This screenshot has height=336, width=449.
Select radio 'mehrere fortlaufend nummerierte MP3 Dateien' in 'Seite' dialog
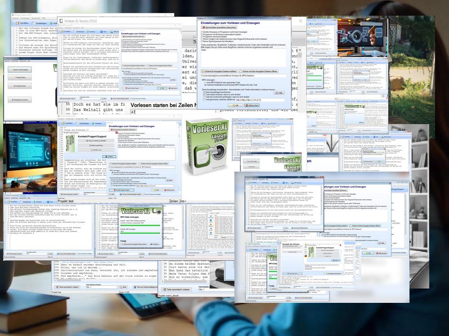(x=205, y=85)
